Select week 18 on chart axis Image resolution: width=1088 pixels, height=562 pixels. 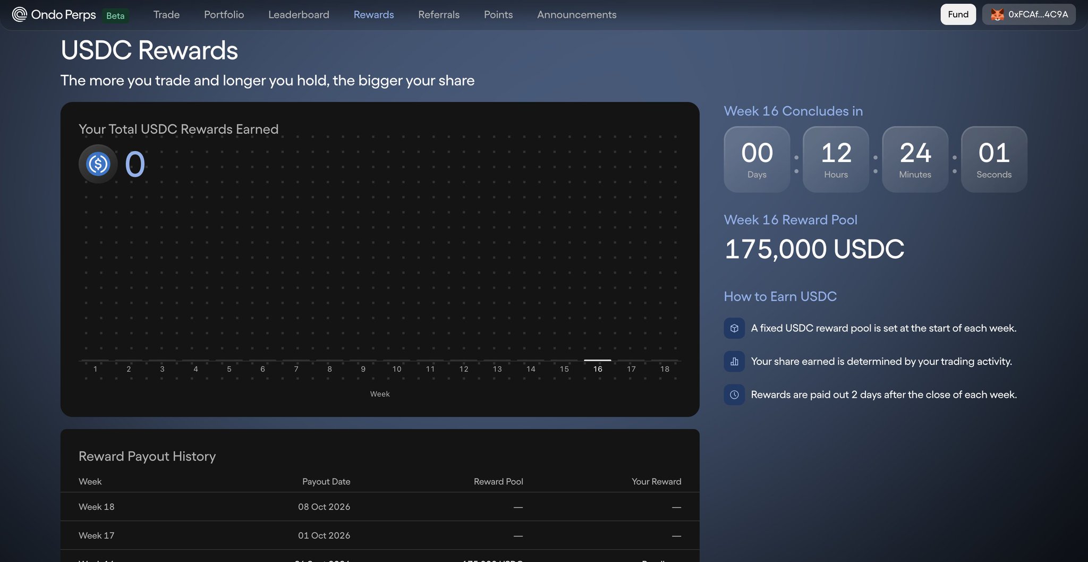665,369
